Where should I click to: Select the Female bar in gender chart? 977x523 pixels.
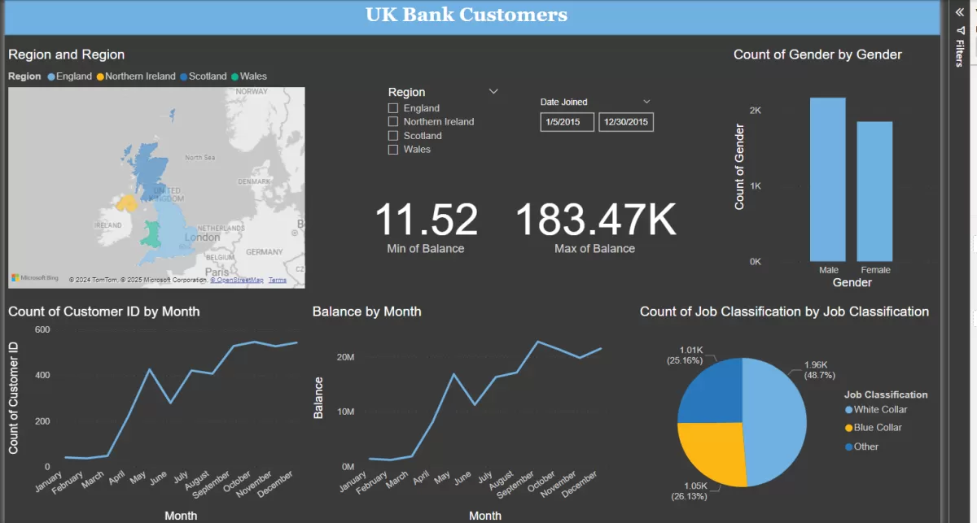coord(874,192)
